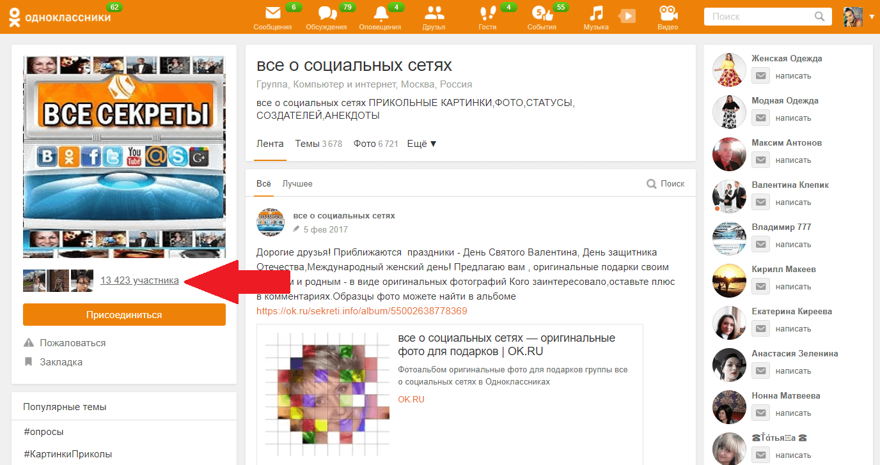This screenshot has height=465, width=880.
Task: Expand the Ещё dropdown
Action: pyautogui.click(x=422, y=144)
